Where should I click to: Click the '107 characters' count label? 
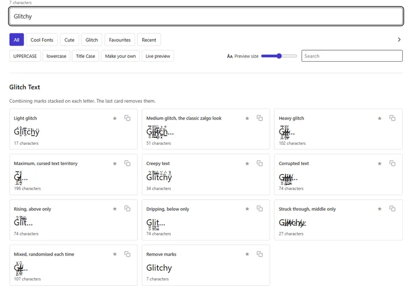point(27,279)
